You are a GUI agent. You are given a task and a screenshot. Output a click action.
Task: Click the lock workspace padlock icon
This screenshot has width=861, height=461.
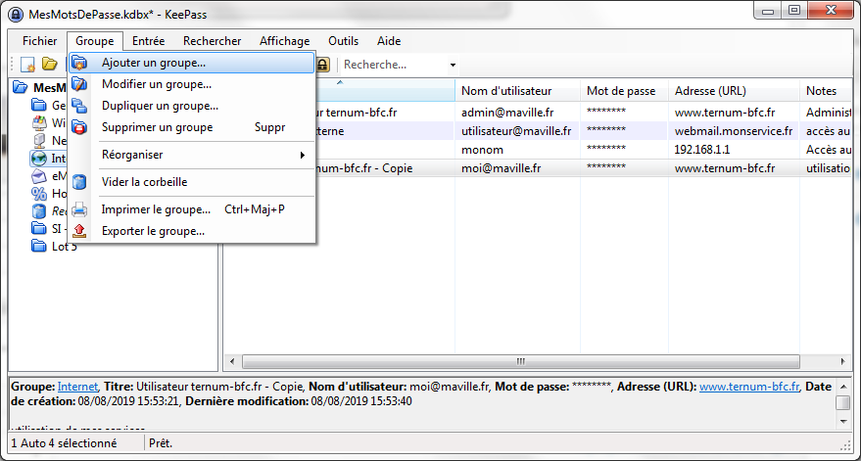(322, 65)
